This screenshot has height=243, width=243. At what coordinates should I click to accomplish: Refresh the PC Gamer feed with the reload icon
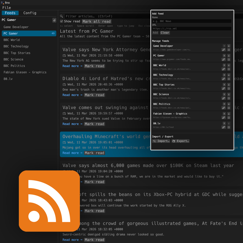[x=54, y=20]
